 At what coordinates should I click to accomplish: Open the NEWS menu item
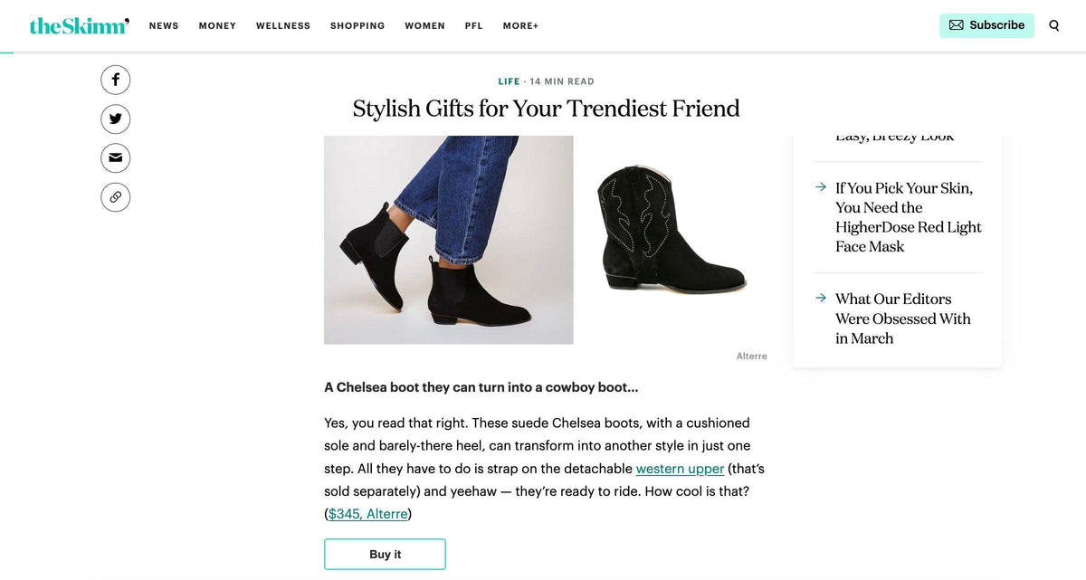pyautogui.click(x=164, y=26)
